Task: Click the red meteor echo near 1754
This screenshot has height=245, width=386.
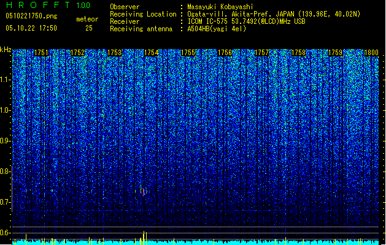Action: (144, 192)
